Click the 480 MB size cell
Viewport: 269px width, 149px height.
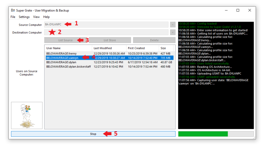point(165,67)
